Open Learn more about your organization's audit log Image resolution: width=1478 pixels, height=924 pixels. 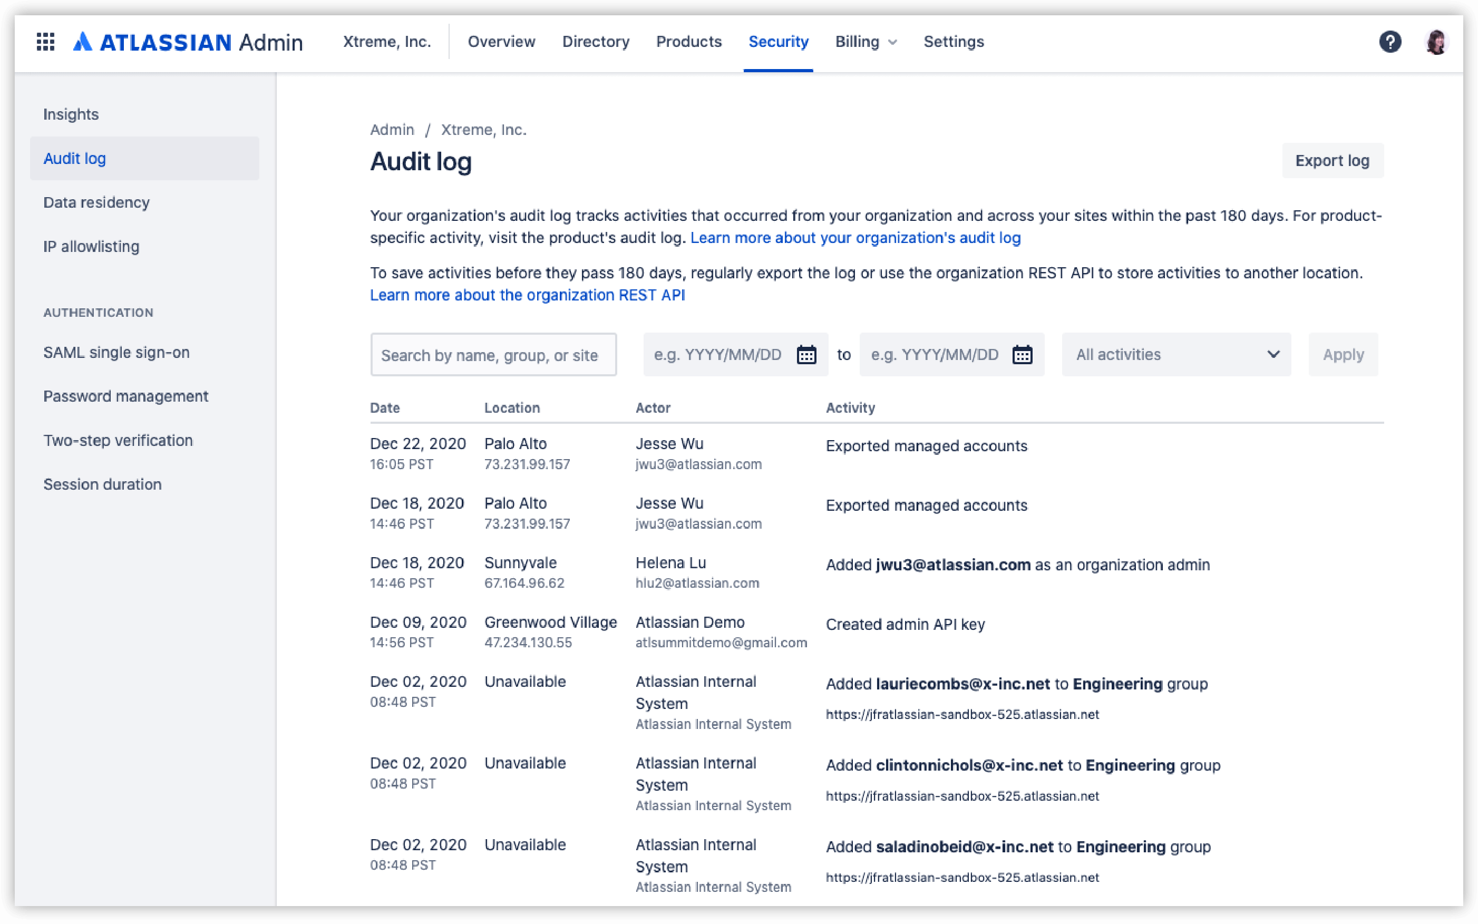pos(855,238)
